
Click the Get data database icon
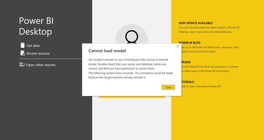(22, 45)
